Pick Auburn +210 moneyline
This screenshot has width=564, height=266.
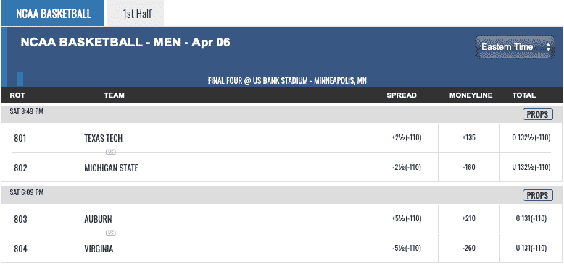(x=469, y=219)
